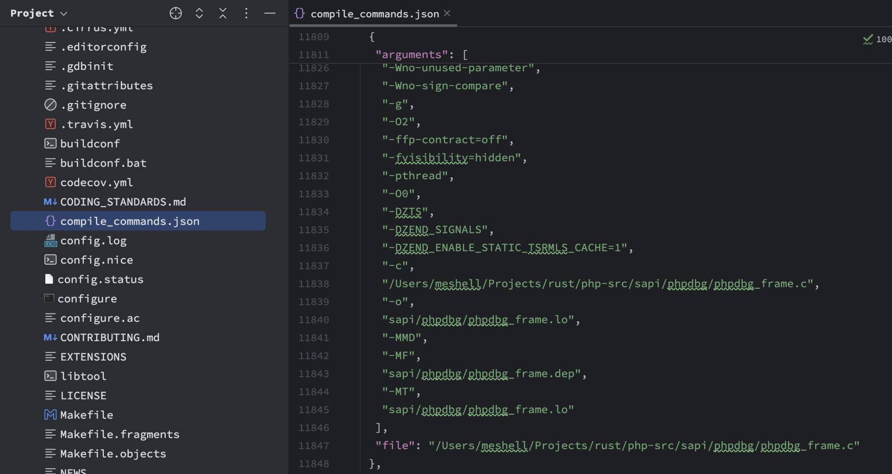This screenshot has height=474, width=892.
Task: Open configure.ac in the tree
Action: coord(100,318)
